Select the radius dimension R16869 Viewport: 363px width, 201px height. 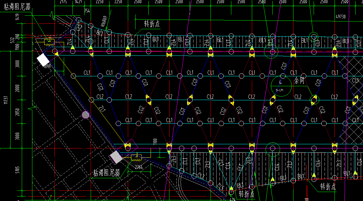coord(103,22)
